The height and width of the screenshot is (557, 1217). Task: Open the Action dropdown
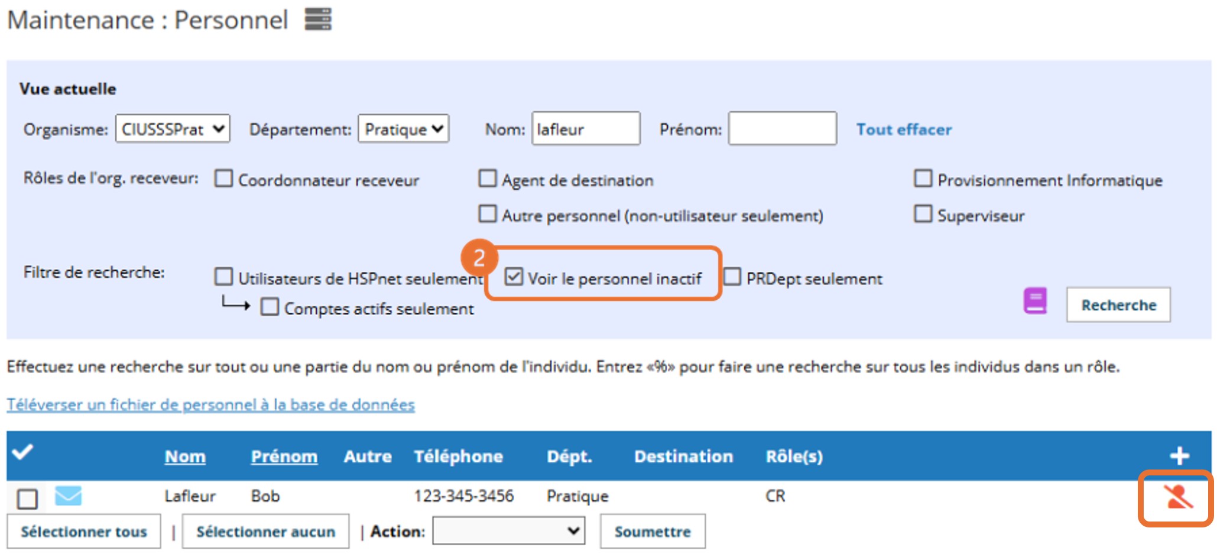click(508, 530)
